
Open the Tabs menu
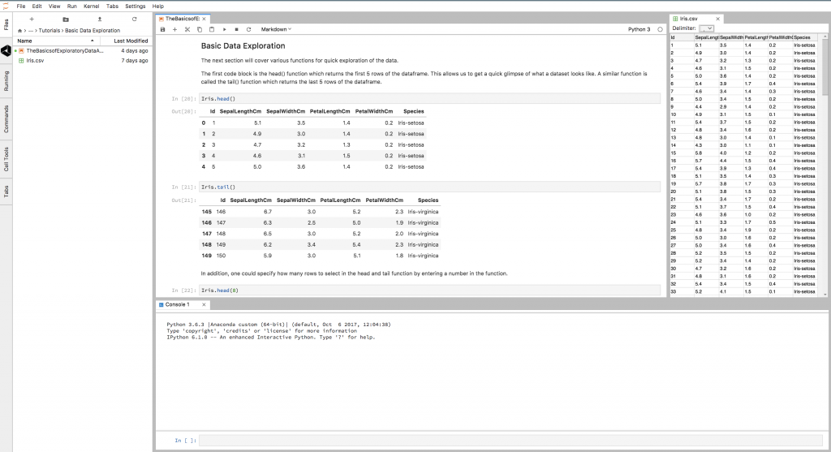click(x=112, y=6)
